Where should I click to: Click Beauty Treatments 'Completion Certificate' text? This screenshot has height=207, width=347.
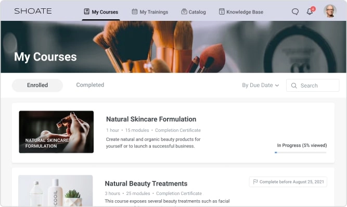pos(179,193)
